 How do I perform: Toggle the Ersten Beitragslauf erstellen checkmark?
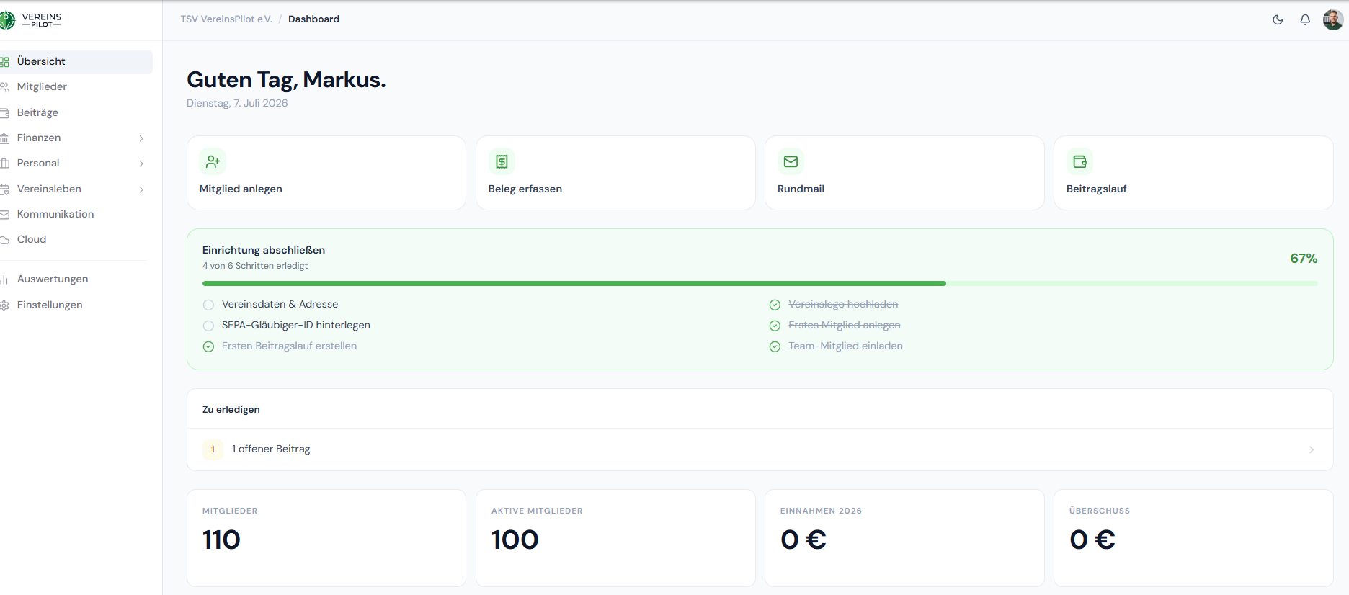(x=208, y=346)
